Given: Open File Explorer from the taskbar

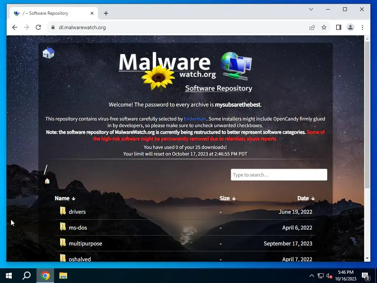Looking at the screenshot, I should 63,276.
